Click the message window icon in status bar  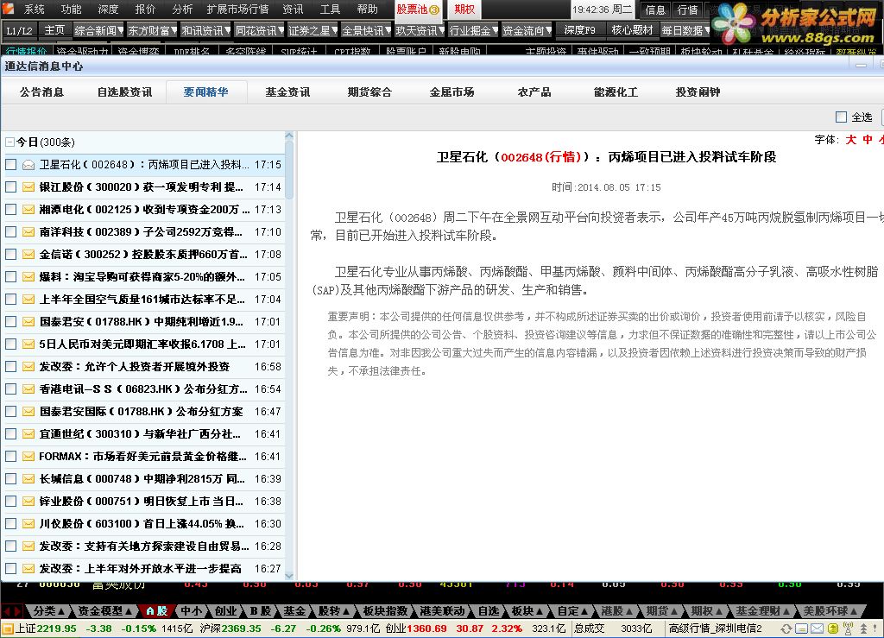click(802, 629)
